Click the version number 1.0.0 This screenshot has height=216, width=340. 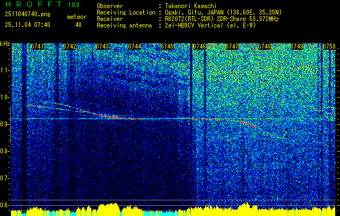pyautogui.click(x=72, y=5)
